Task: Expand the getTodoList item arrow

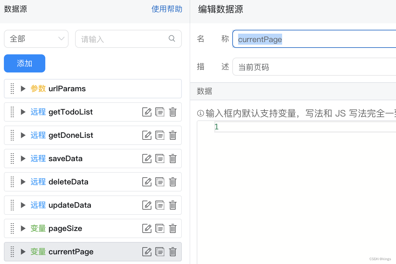Action: [23, 112]
